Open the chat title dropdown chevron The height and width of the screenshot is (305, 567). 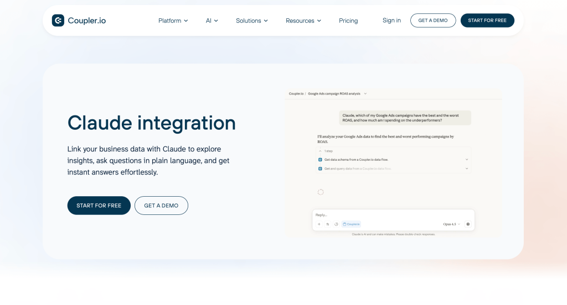pos(365,93)
